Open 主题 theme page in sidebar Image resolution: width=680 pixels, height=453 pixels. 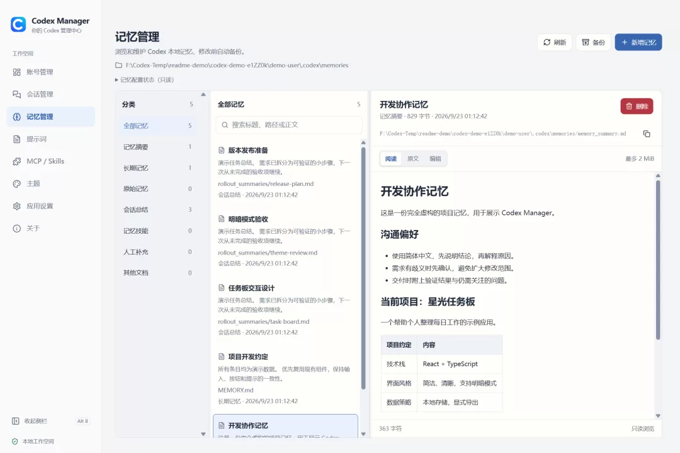[51, 183]
